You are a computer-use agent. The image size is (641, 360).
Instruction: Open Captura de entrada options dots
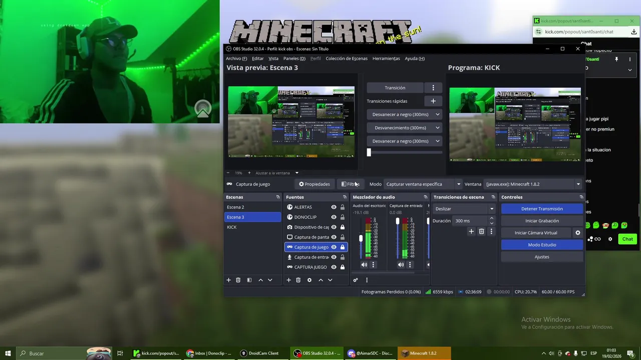click(410, 264)
